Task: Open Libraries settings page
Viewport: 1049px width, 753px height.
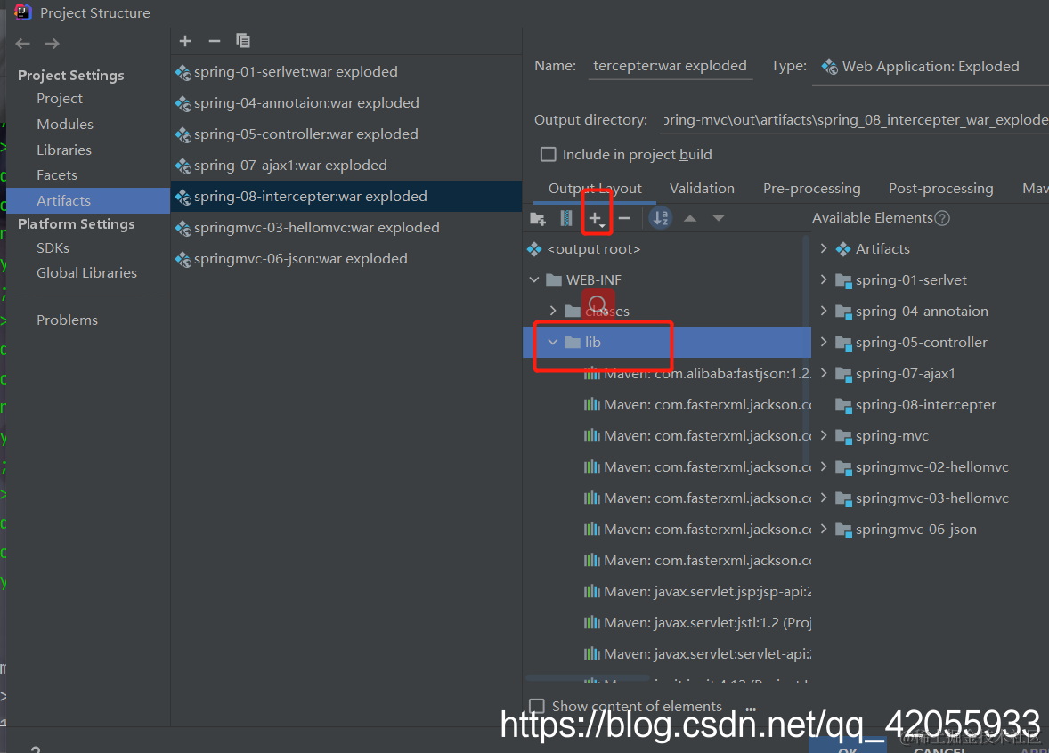Action: pyautogui.click(x=64, y=150)
